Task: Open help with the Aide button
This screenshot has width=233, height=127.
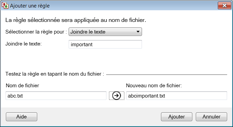Action: click(x=22, y=117)
